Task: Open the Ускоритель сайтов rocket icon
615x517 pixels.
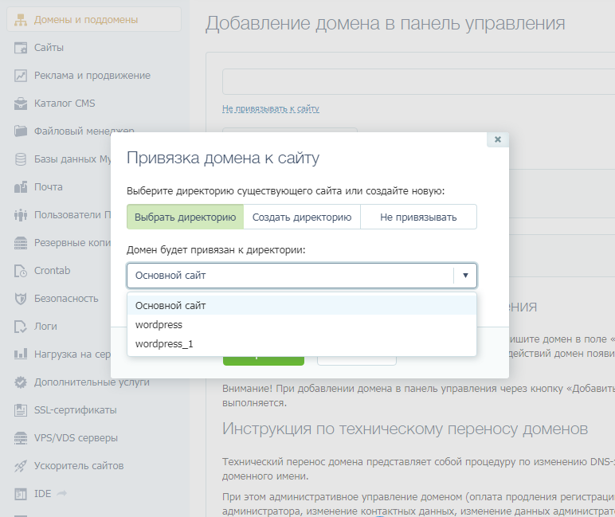Action: (x=21, y=466)
